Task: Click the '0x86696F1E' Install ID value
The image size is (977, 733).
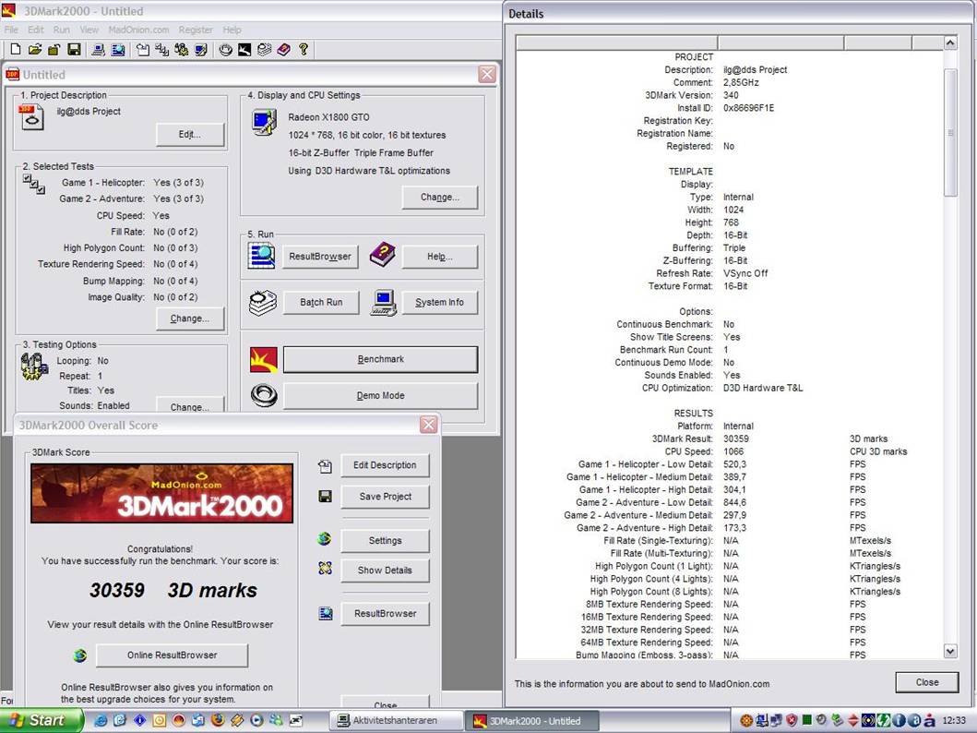Action: tap(748, 108)
